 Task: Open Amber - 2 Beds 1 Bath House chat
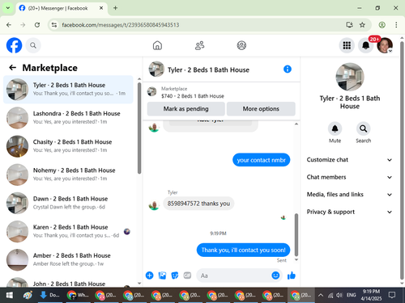point(68,259)
